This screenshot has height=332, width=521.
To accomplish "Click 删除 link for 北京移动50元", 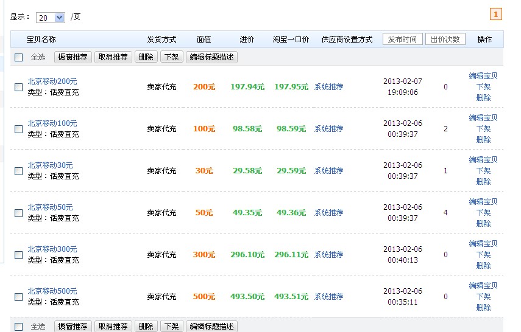I will (x=483, y=224).
